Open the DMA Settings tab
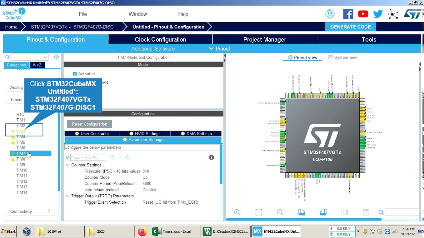 pyautogui.click(x=196, y=134)
